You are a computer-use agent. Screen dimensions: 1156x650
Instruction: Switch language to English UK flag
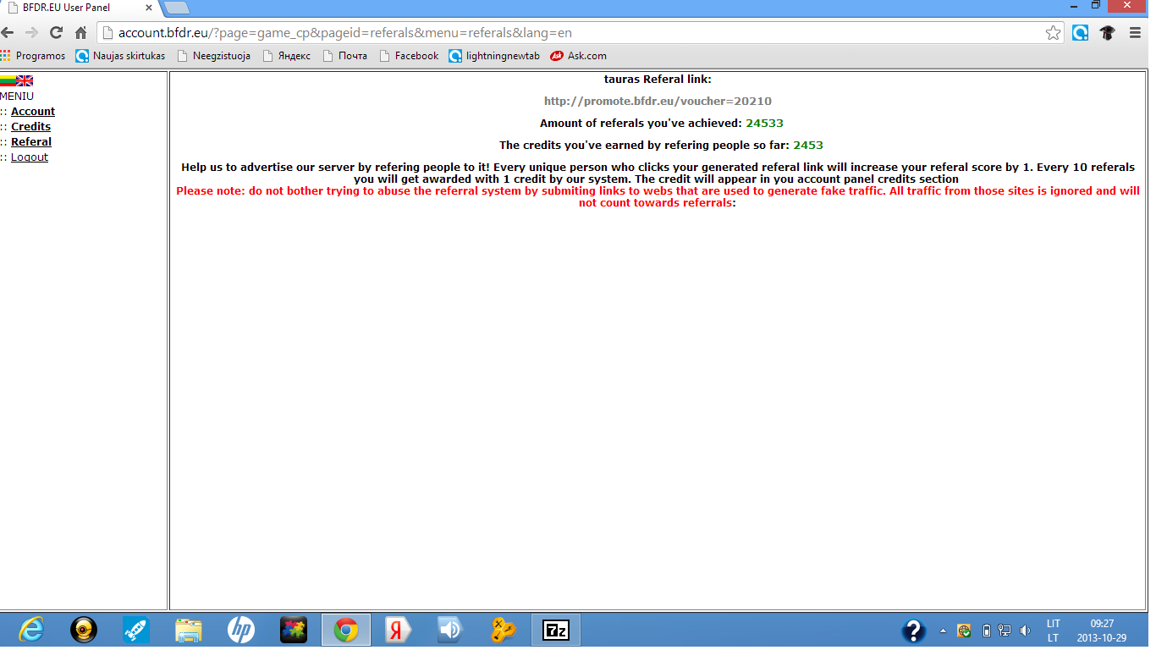[x=25, y=80]
